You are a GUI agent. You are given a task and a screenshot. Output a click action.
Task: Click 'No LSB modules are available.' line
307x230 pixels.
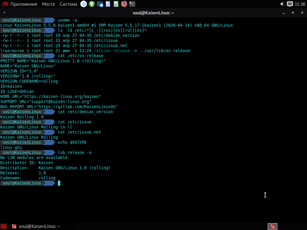pos(35,158)
